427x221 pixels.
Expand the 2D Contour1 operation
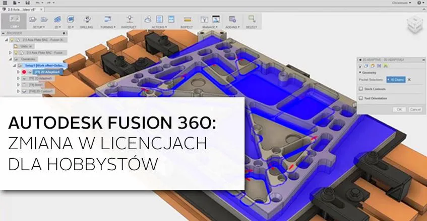pos(18,91)
